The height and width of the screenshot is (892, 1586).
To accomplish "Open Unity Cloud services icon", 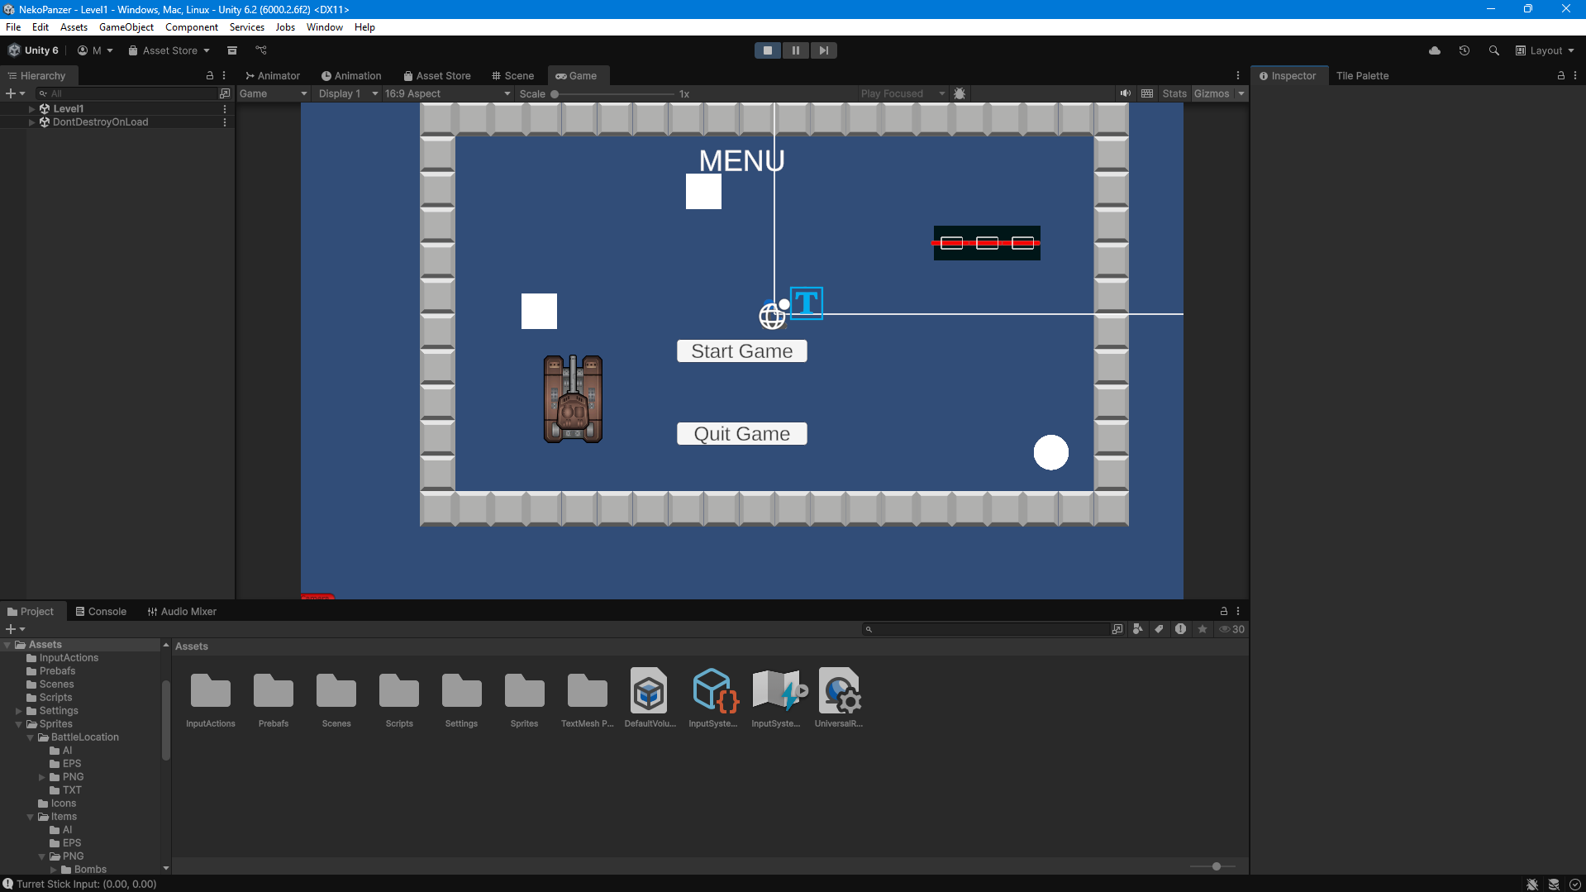I will [x=1434, y=50].
